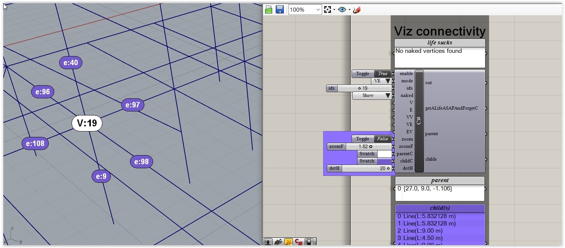Image resolution: width=565 pixels, height=248 pixels.
Task: Click the 'enable' input parameter
Action: [406, 74]
